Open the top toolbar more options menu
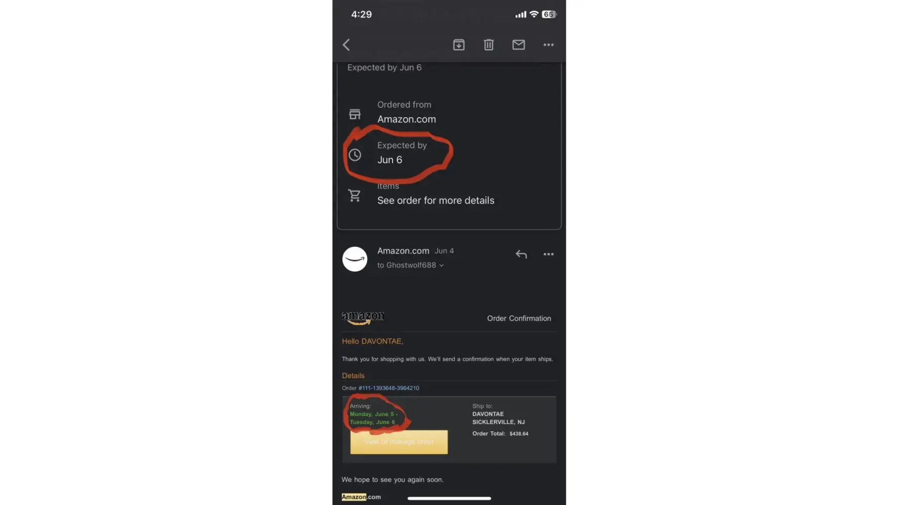Viewport: 899px width, 505px height. click(549, 45)
